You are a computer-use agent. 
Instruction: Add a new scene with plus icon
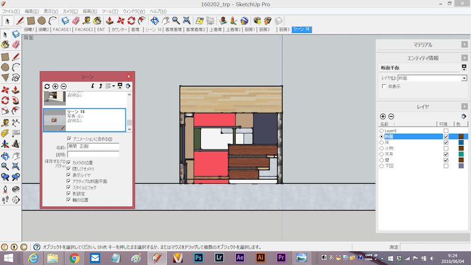55,87
